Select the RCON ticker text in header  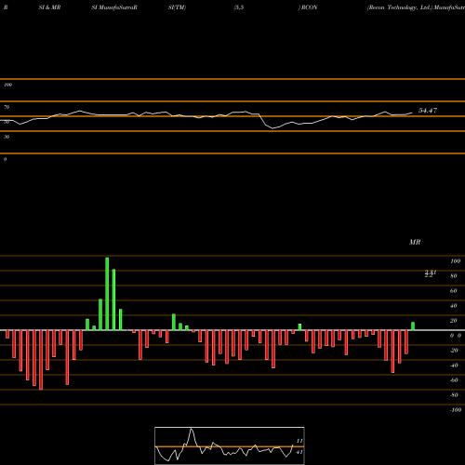309,7
